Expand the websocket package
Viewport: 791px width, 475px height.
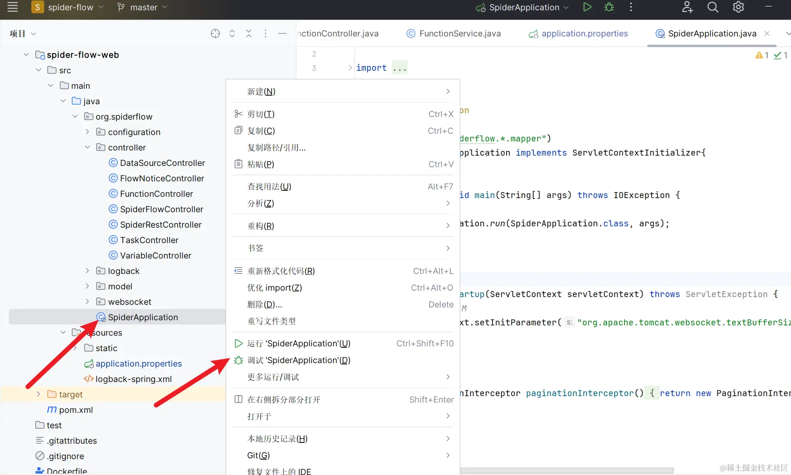click(88, 302)
